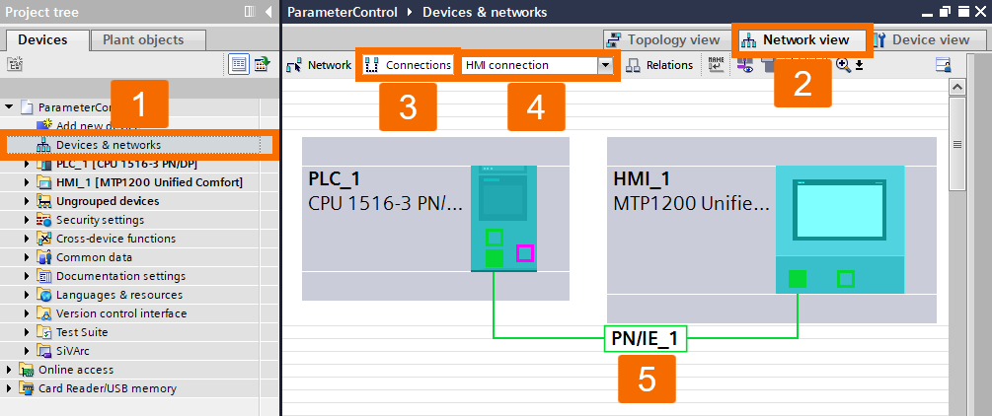Expand SiVArc node
The width and height of the screenshot is (992, 416).
click(x=27, y=351)
